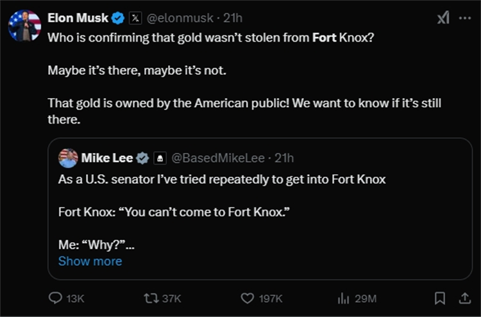
Task: Open the share post icon
Action: coord(464,298)
